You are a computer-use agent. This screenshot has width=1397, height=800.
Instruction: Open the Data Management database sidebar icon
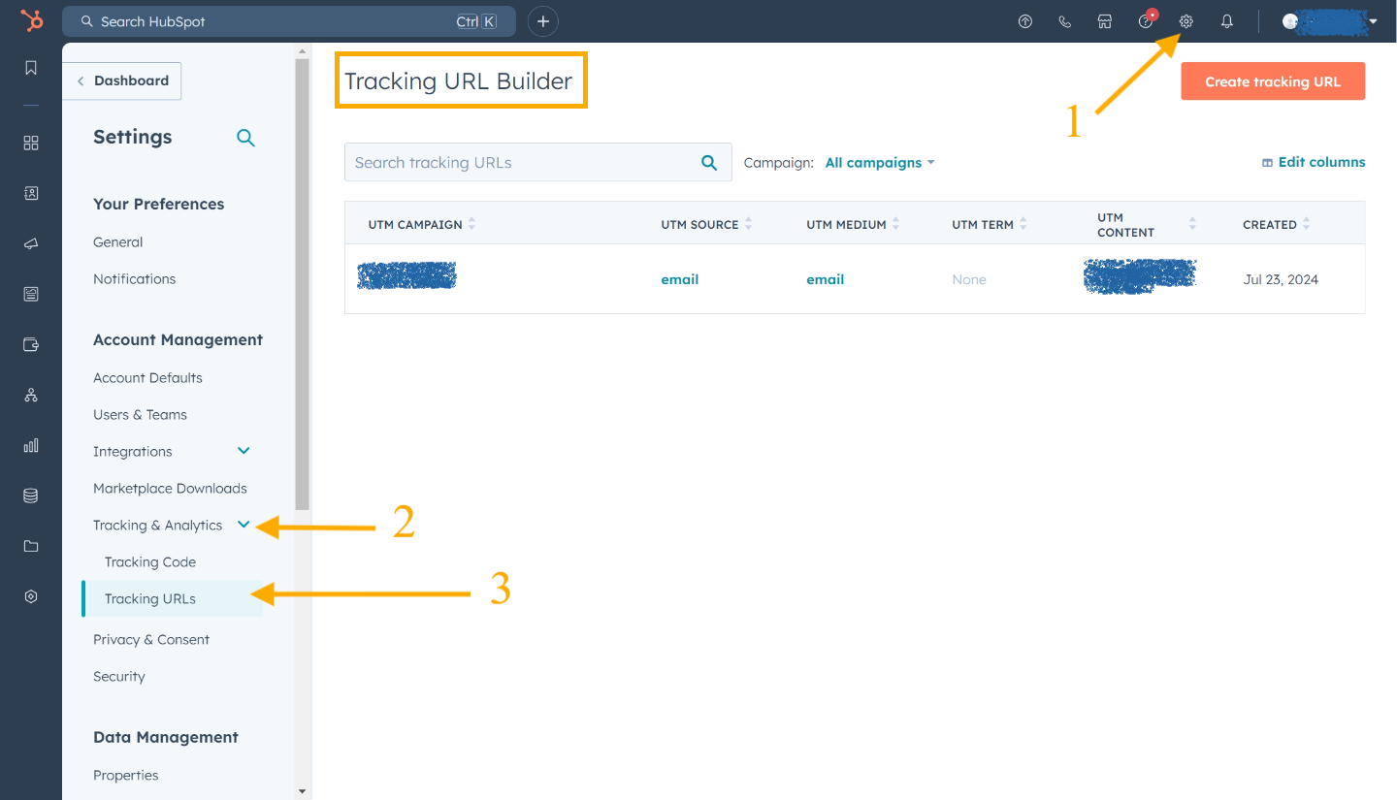click(x=30, y=496)
